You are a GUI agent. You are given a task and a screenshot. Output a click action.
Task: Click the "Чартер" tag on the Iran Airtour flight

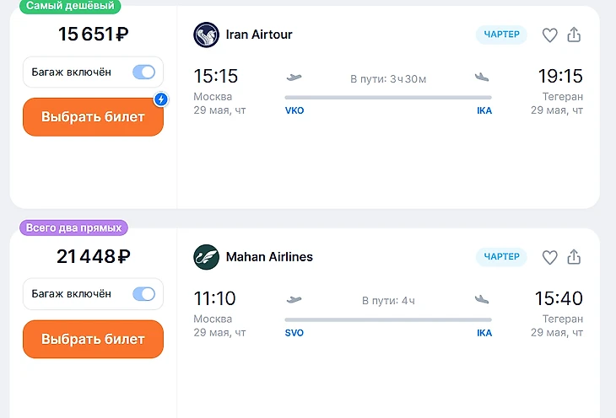(501, 35)
